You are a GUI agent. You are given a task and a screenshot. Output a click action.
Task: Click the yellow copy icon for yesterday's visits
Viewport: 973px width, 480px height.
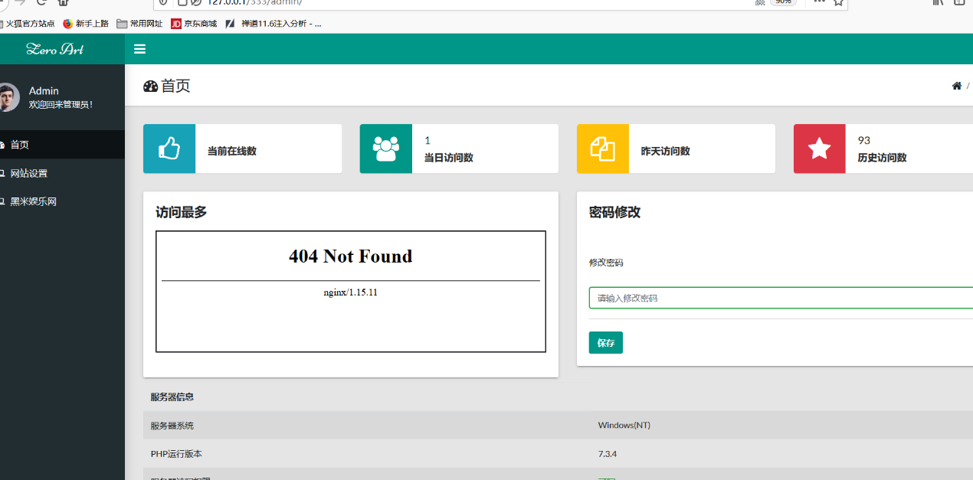(603, 149)
